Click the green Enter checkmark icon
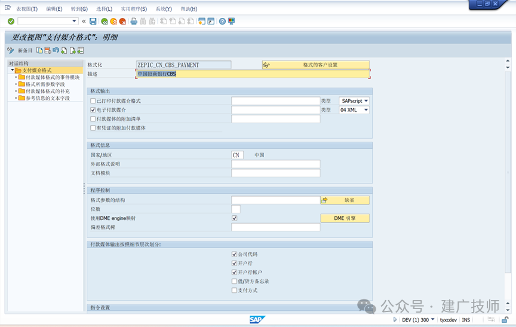This screenshot has width=516, height=327. pyautogui.click(x=11, y=22)
